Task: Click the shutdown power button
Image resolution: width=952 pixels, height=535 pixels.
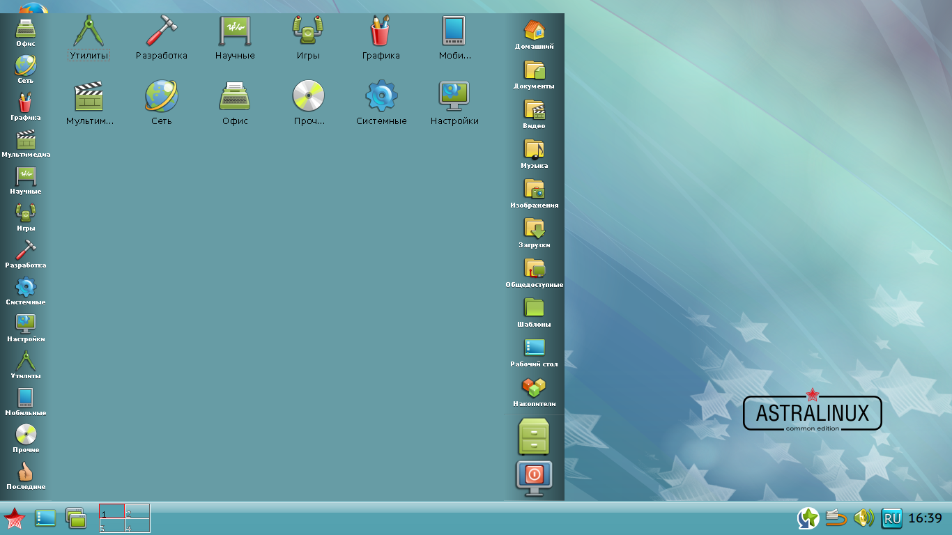Action: click(533, 478)
